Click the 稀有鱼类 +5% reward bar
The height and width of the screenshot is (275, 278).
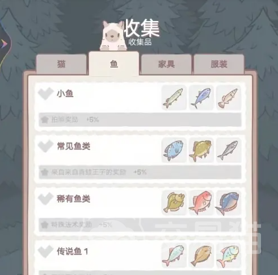coord(140,225)
